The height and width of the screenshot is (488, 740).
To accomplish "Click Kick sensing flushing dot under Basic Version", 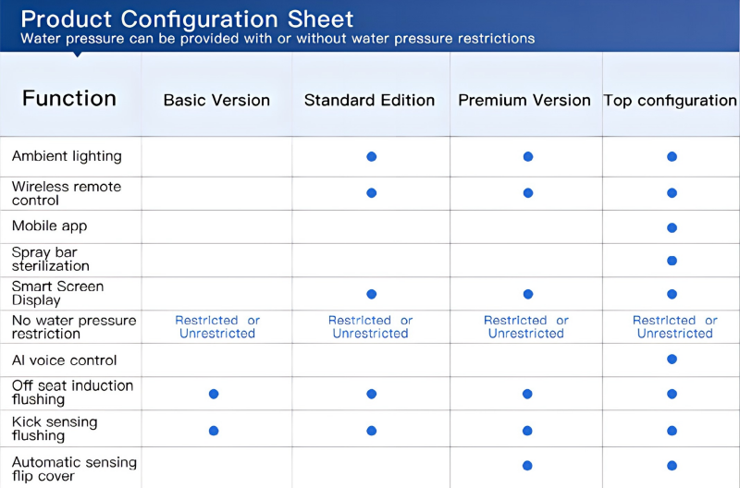I will pos(214,431).
